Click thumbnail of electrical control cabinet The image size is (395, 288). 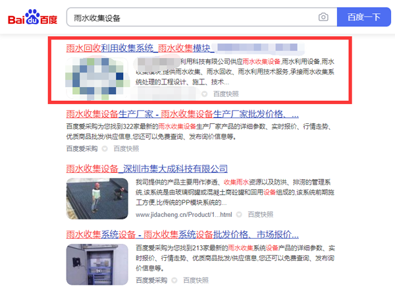tap(97, 264)
